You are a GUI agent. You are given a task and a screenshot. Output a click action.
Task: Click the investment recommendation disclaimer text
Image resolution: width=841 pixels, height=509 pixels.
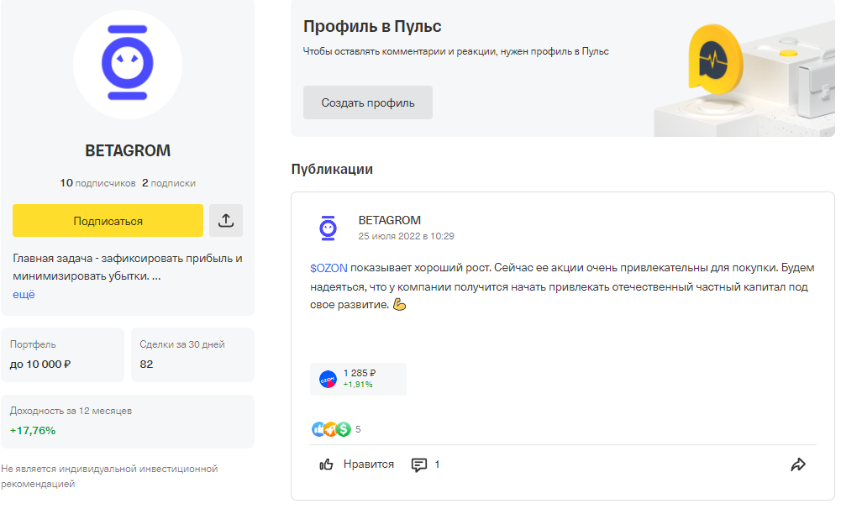coord(109,476)
